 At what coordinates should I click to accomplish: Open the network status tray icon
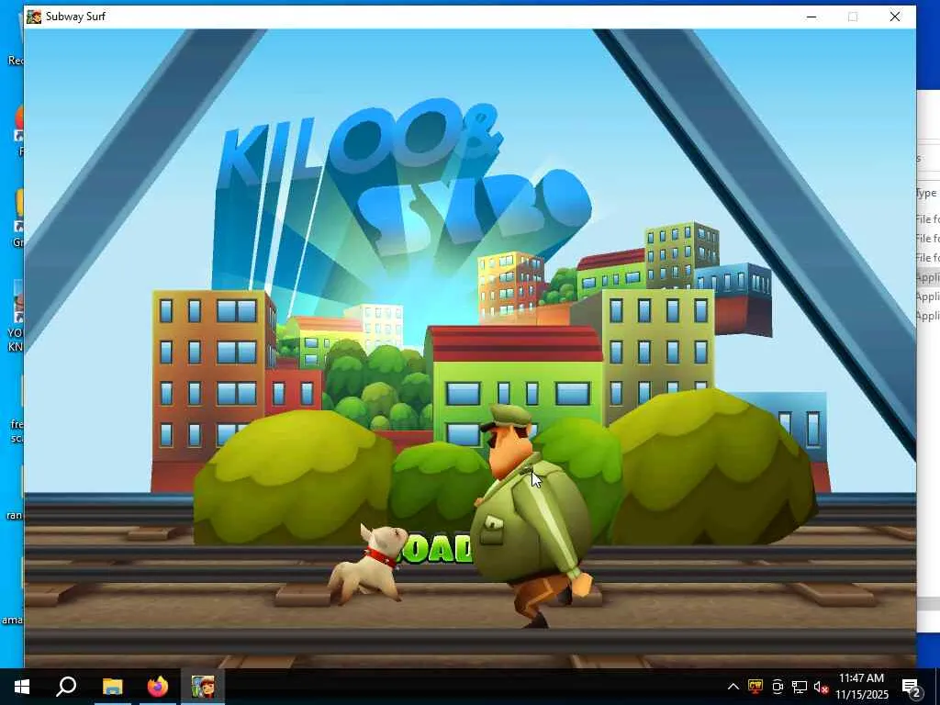coord(800,687)
